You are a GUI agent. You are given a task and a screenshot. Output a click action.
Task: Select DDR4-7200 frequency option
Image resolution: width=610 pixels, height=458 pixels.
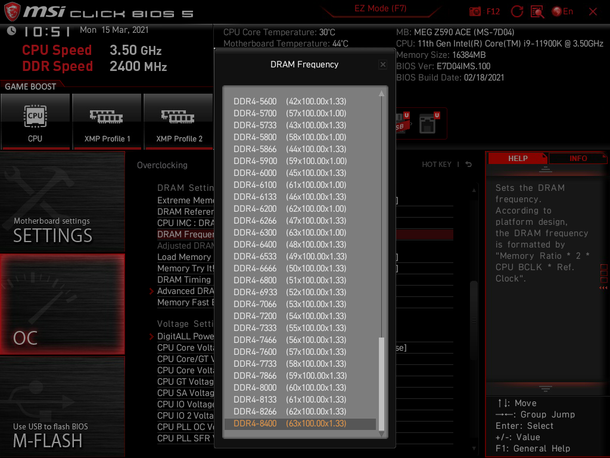300,316
